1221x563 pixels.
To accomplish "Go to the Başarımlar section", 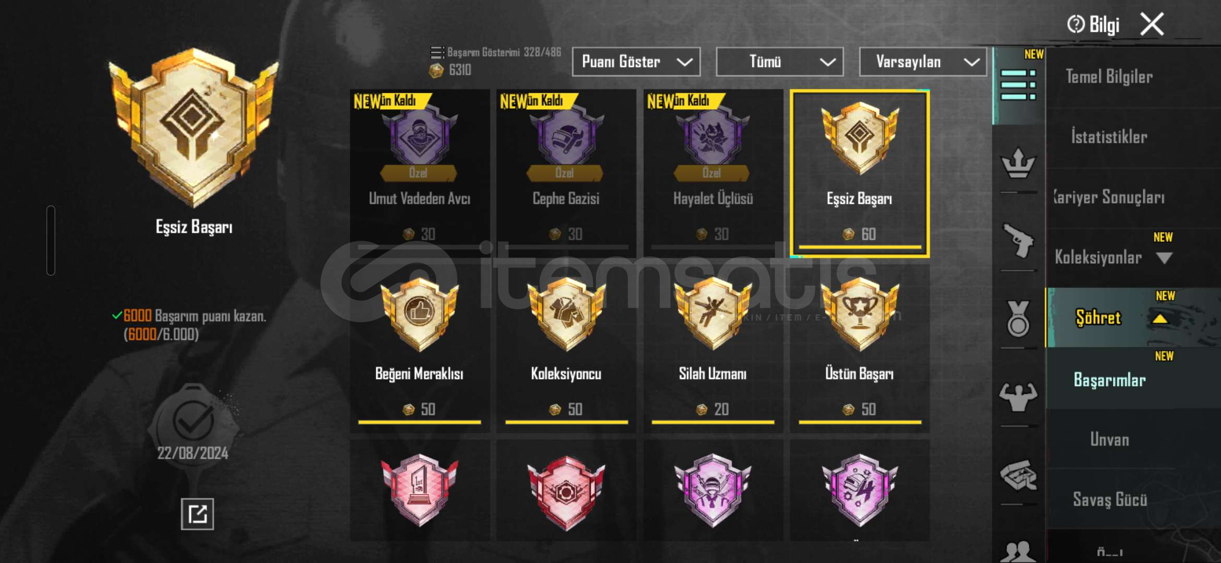I will point(1109,380).
